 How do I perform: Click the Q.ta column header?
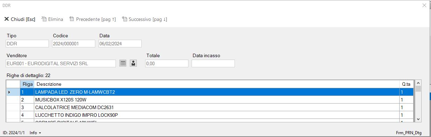tap(406, 84)
